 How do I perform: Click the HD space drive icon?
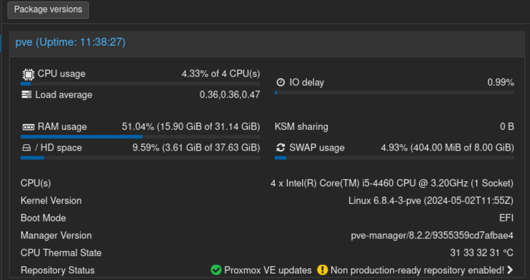(27, 148)
